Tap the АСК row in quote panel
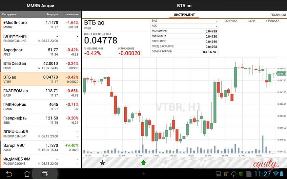 [x=184, y=26]
